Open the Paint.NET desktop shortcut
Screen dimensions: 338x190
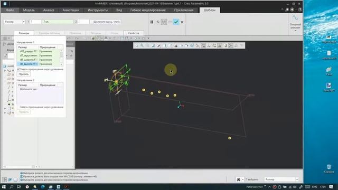coord(328,87)
